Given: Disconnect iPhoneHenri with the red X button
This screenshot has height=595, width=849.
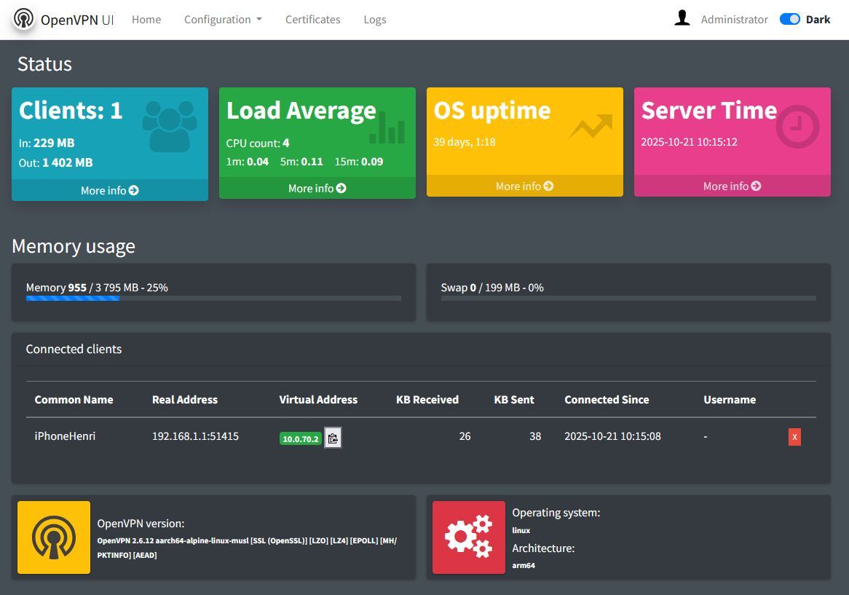Looking at the screenshot, I should coord(794,437).
